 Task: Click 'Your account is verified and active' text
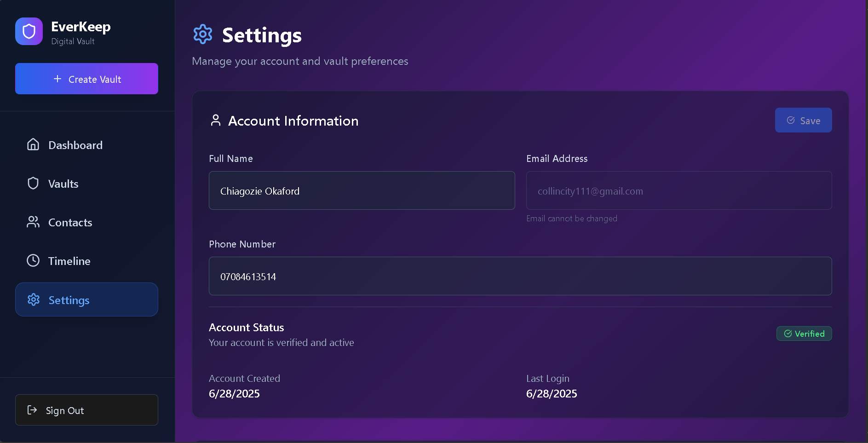pos(282,343)
